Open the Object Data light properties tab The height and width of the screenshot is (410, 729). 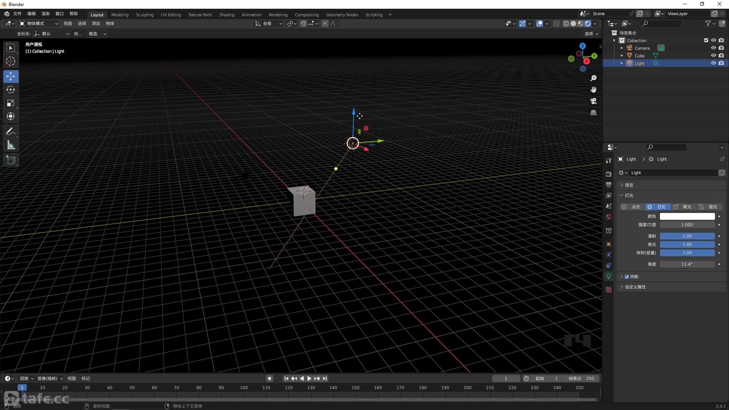pyautogui.click(x=609, y=276)
